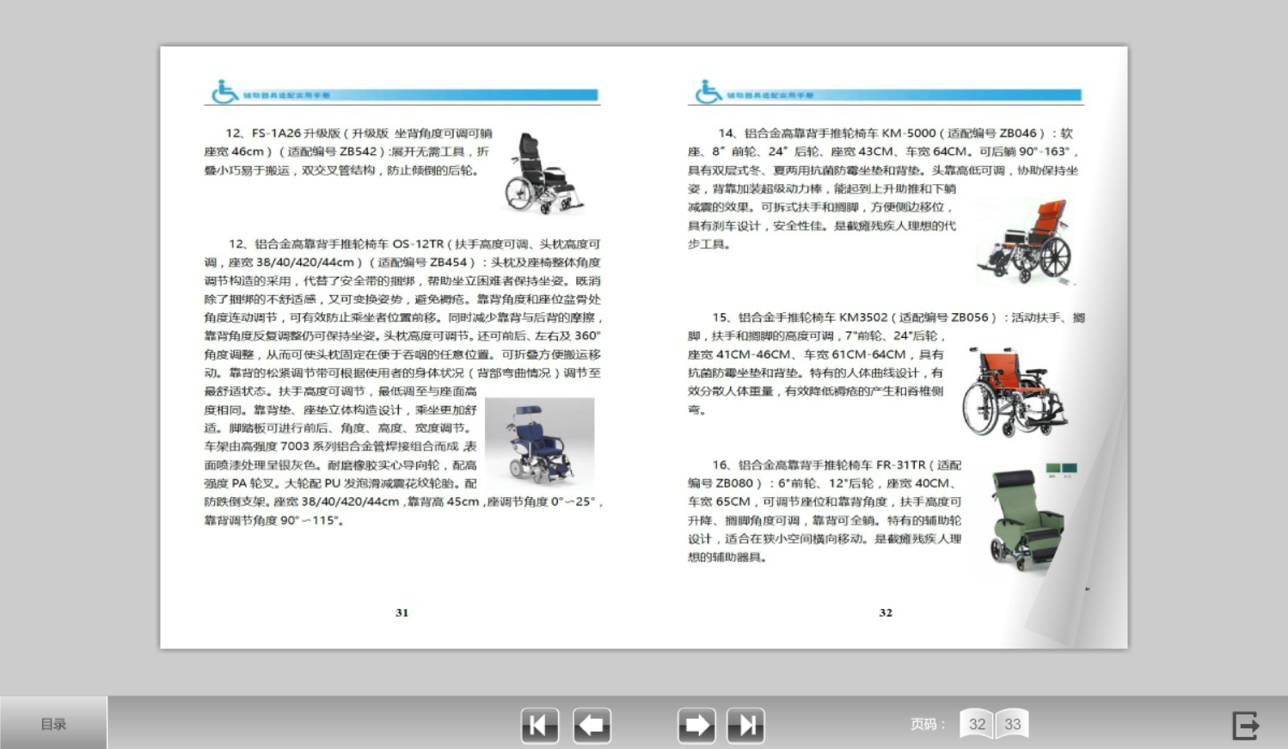The image size is (1288, 749).
Task: Select the page number field showing 32
Action: [x=977, y=724]
